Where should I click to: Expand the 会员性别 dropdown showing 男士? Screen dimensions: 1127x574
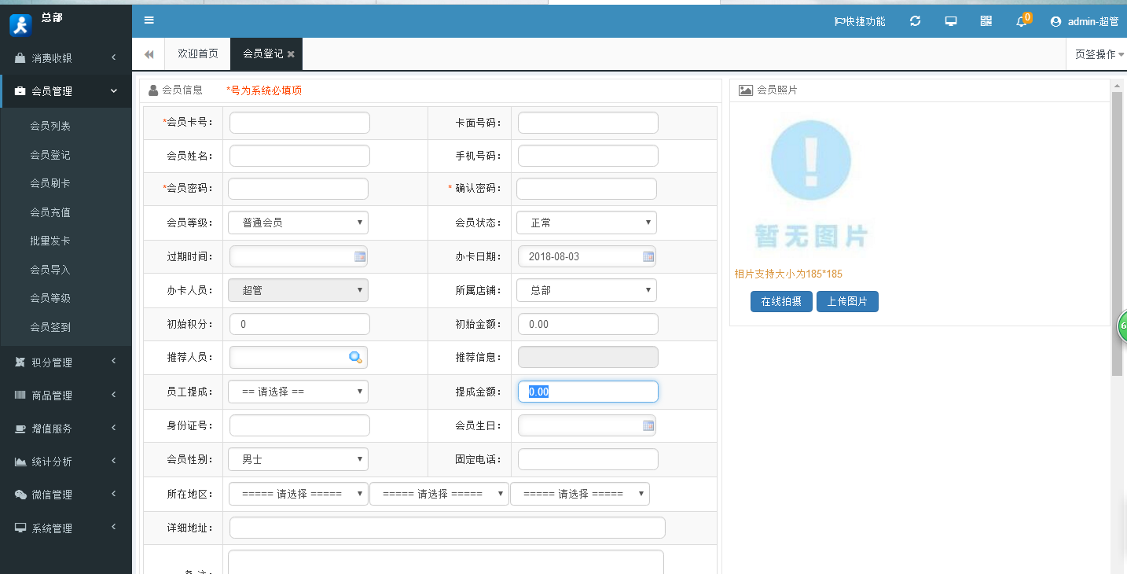tap(298, 459)
